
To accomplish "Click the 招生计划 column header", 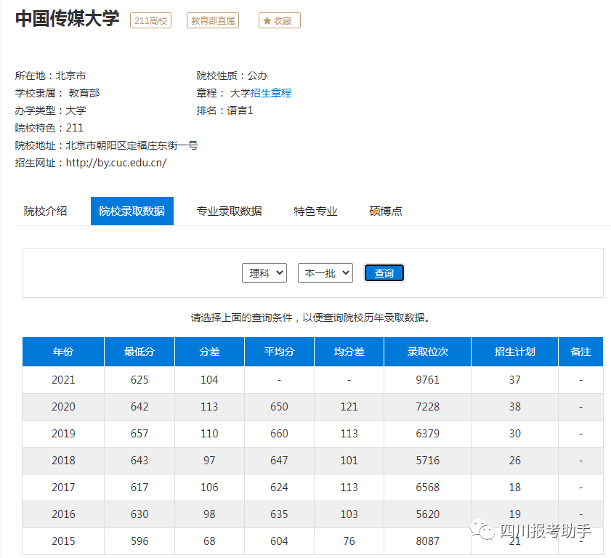I will click(x=515, y=352).
